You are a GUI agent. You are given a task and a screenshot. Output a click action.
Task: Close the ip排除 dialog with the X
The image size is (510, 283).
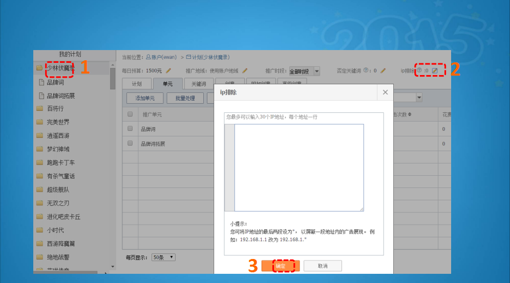click(x=385, y=92)
